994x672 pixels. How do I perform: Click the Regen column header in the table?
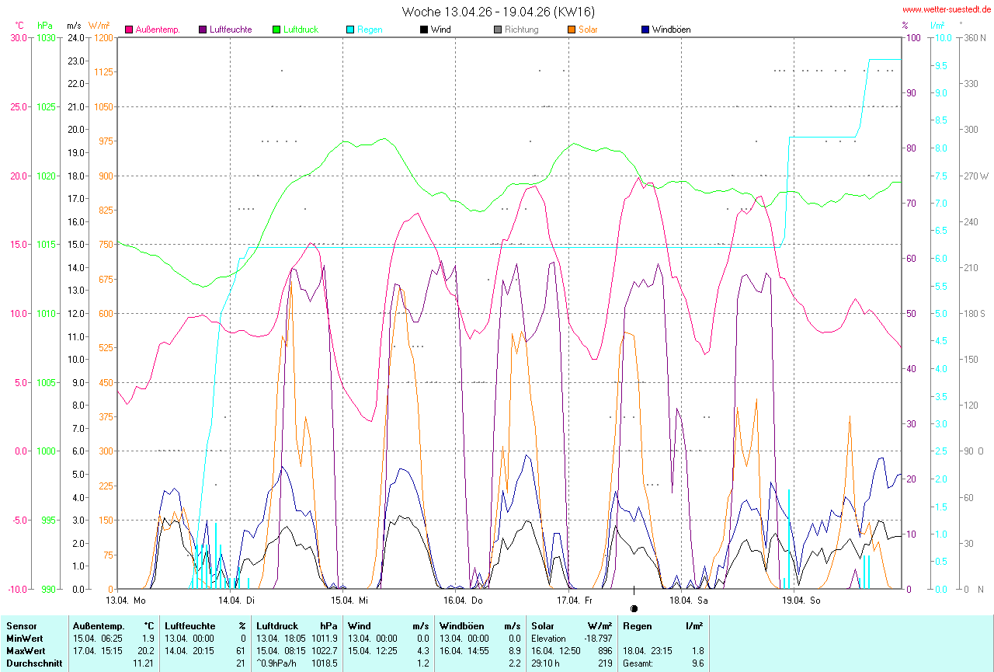(636, 625)
